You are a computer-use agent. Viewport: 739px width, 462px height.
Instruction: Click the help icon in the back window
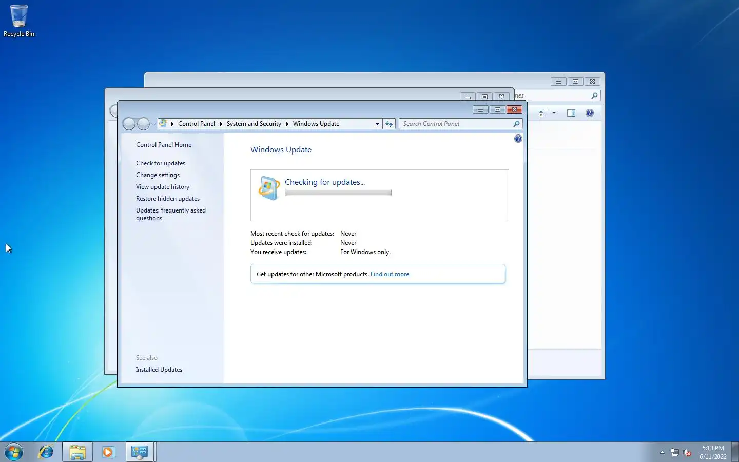click(x=590, y=113)
